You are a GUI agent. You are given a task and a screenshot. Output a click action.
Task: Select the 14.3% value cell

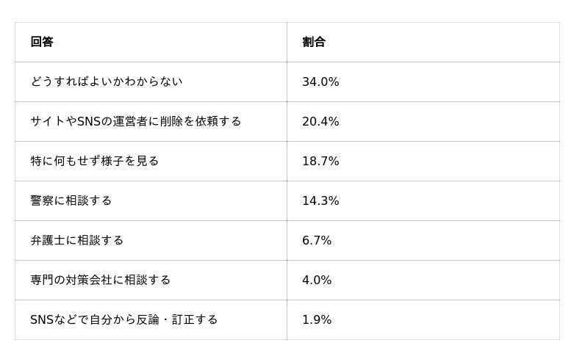pyautogui.click(x=423, y=201)
